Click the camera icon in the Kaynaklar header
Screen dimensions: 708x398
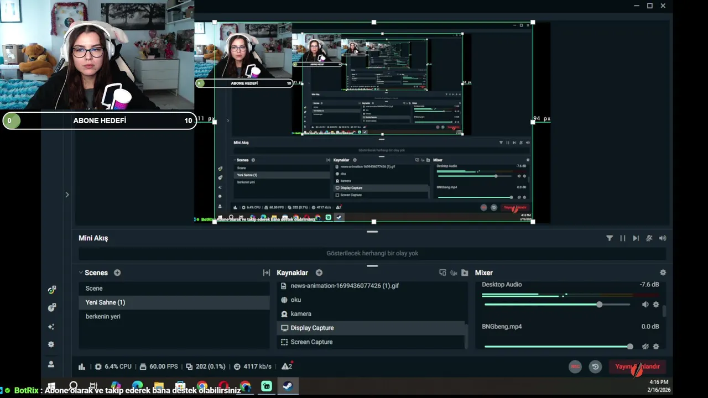454,273
